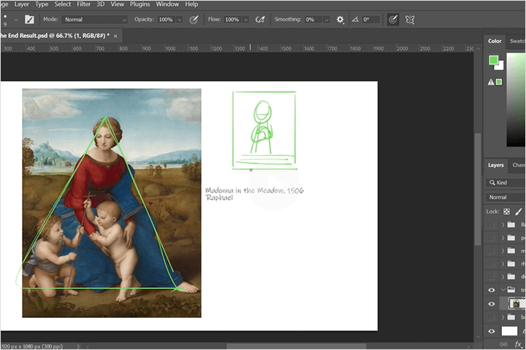
Task: Open the Window menu
Action: 167,4
